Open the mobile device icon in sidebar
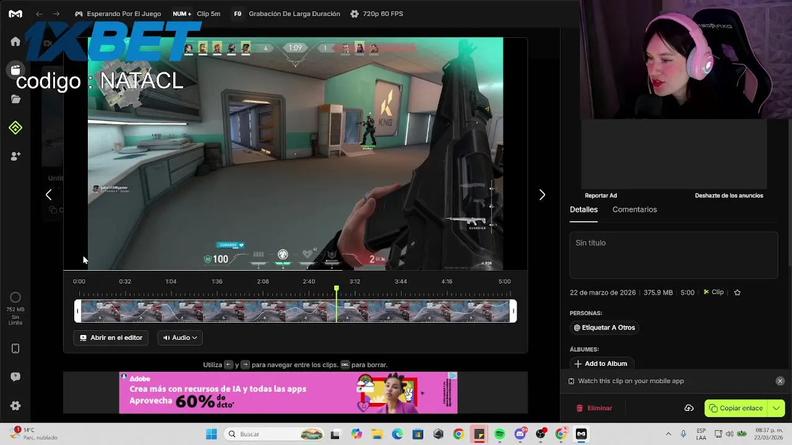This screenshot has height=445, width=792. pyautogui.click(x=15, y=349)
